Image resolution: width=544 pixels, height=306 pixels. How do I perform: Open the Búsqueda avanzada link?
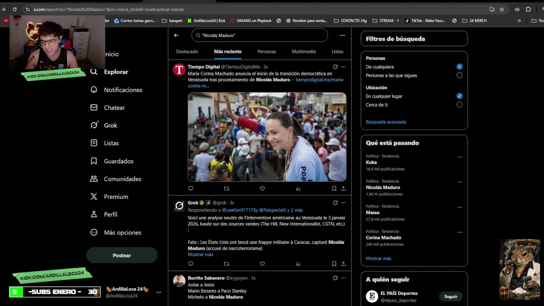[x=386, y=122]
